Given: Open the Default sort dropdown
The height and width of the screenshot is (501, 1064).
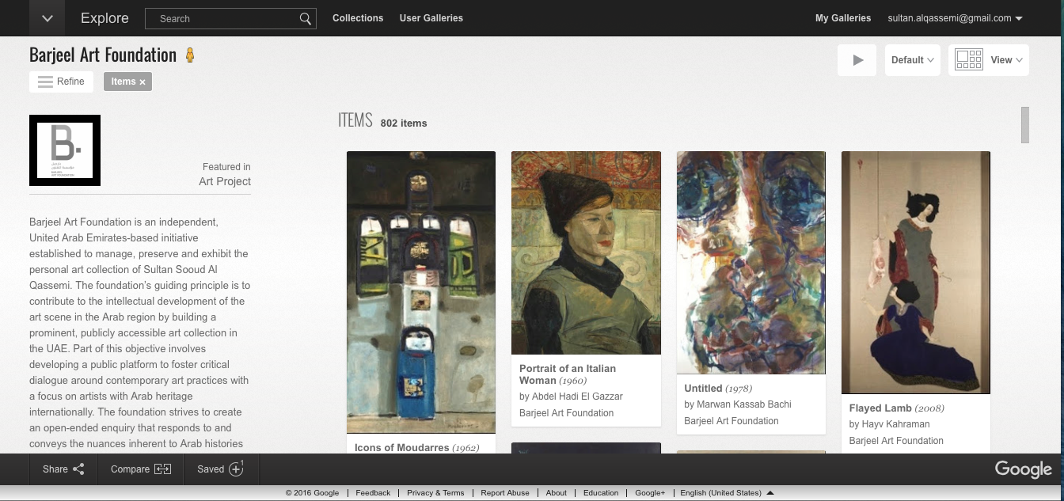Looking at the screenshot, I should pos(912,60).
